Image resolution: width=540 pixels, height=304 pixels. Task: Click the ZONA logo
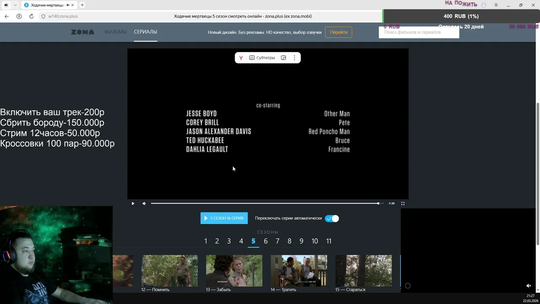click(83, 32)
